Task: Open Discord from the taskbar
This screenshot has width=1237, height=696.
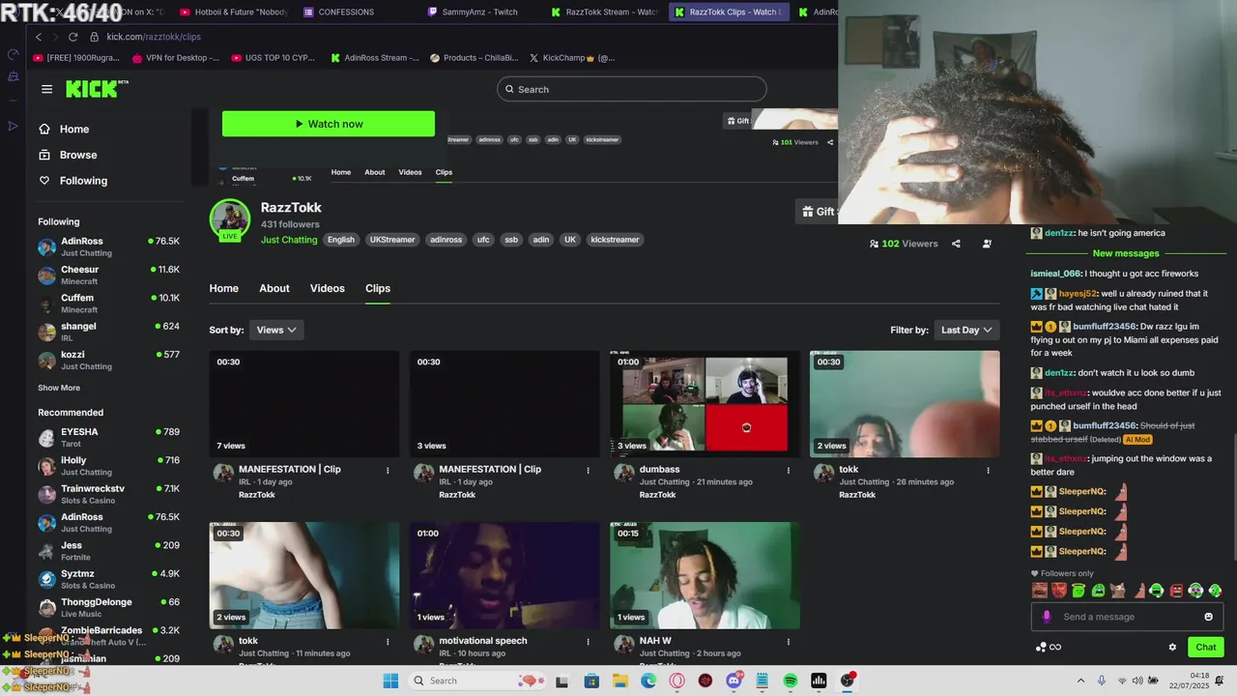Action: pos(734,681)
